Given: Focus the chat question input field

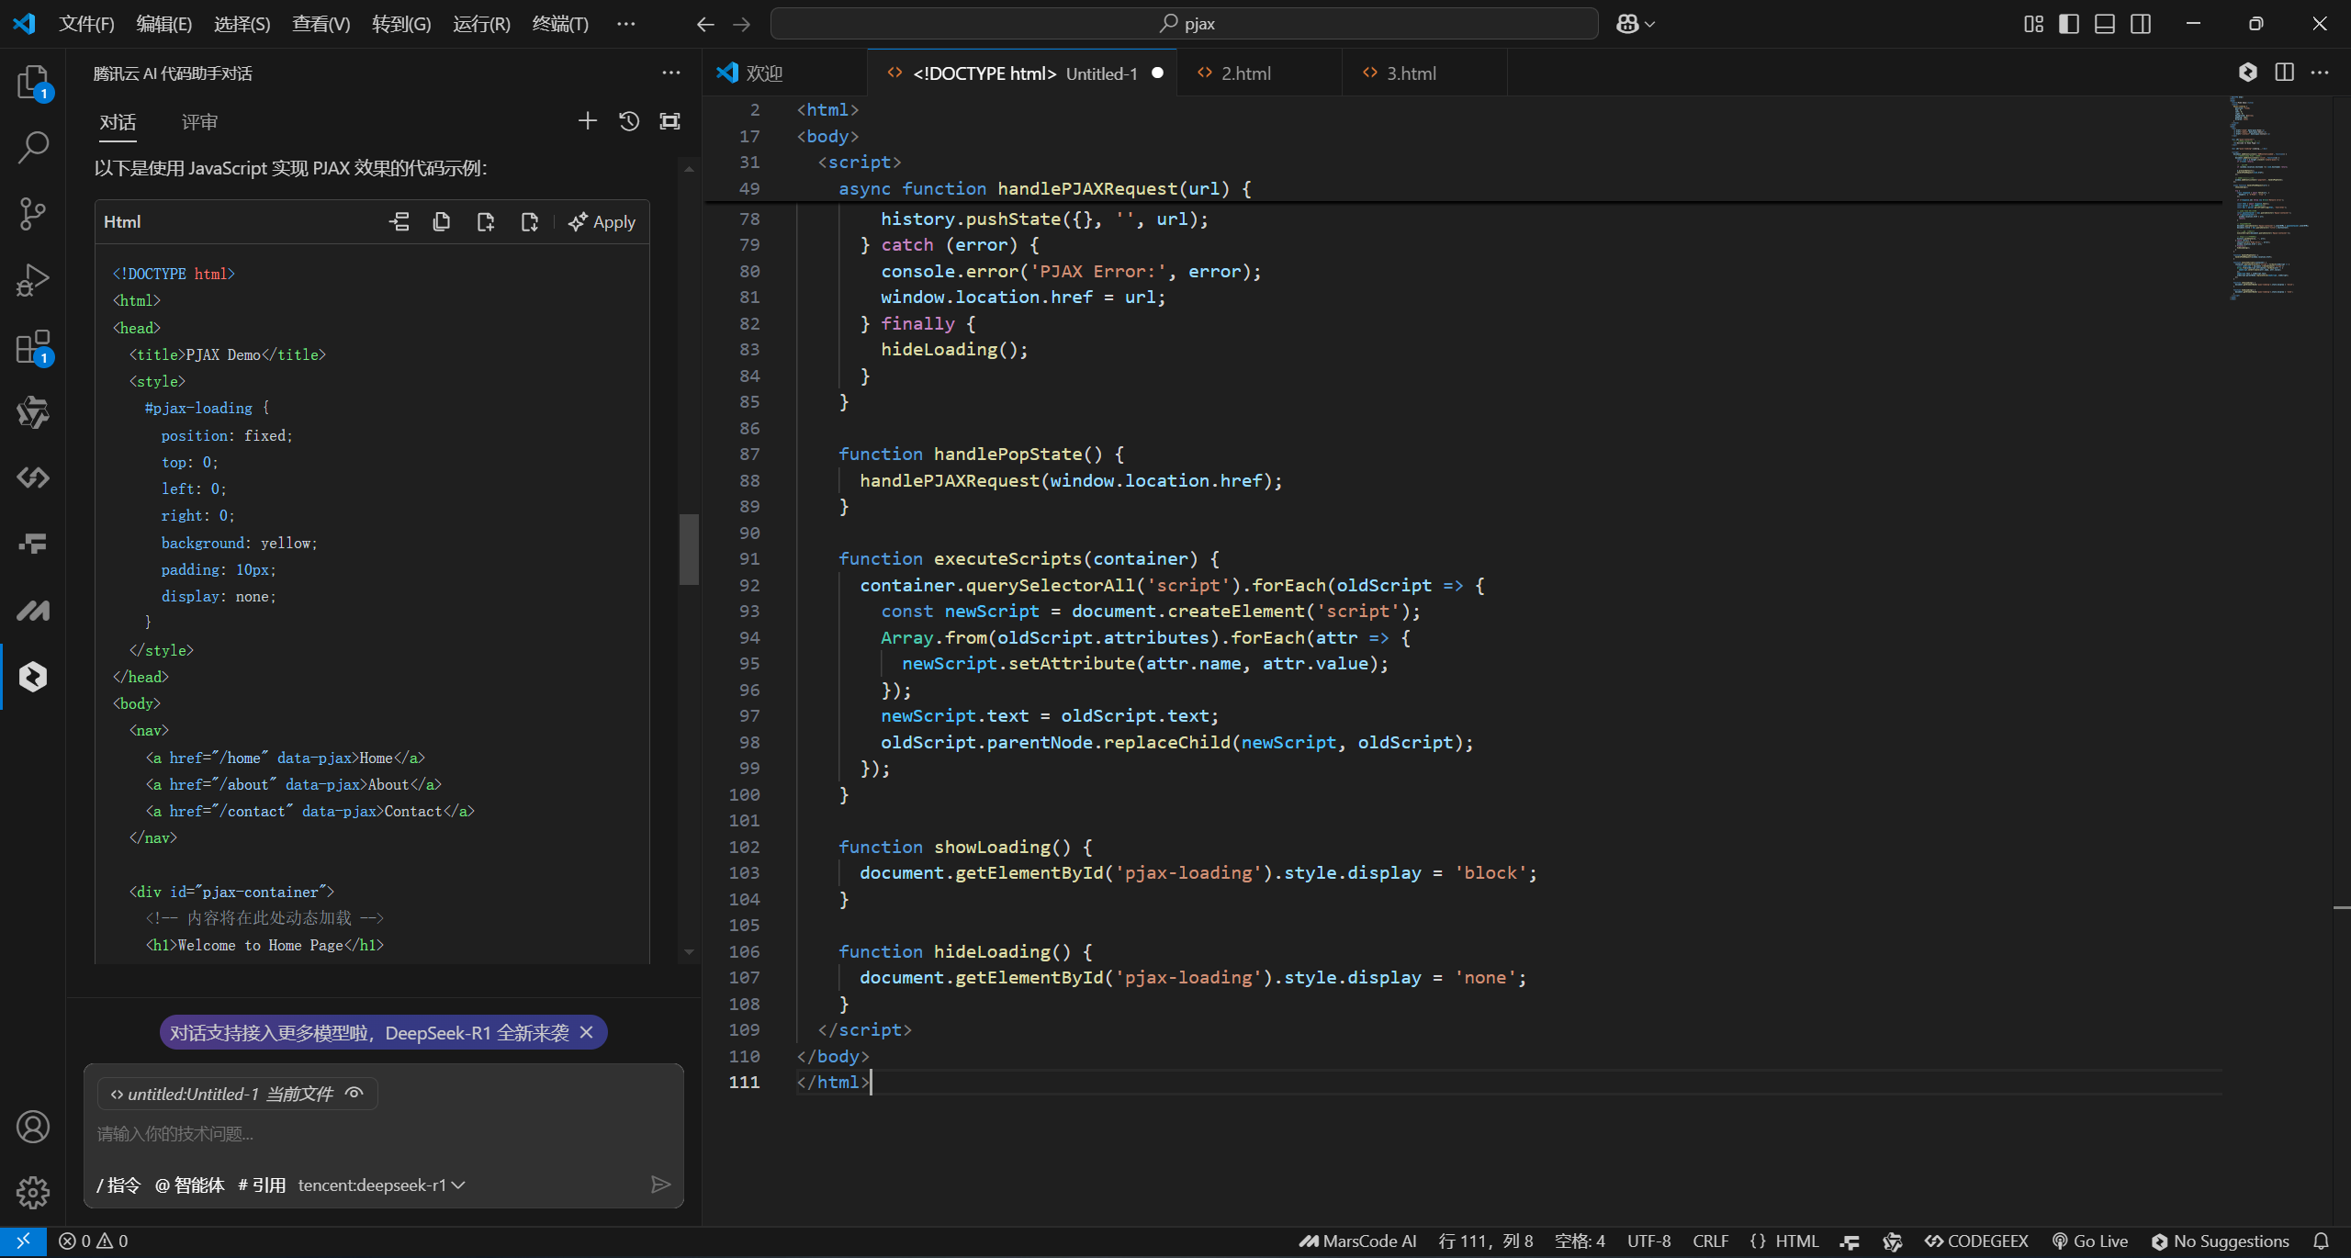Looking at the screenshot, I should point(383,1134).
